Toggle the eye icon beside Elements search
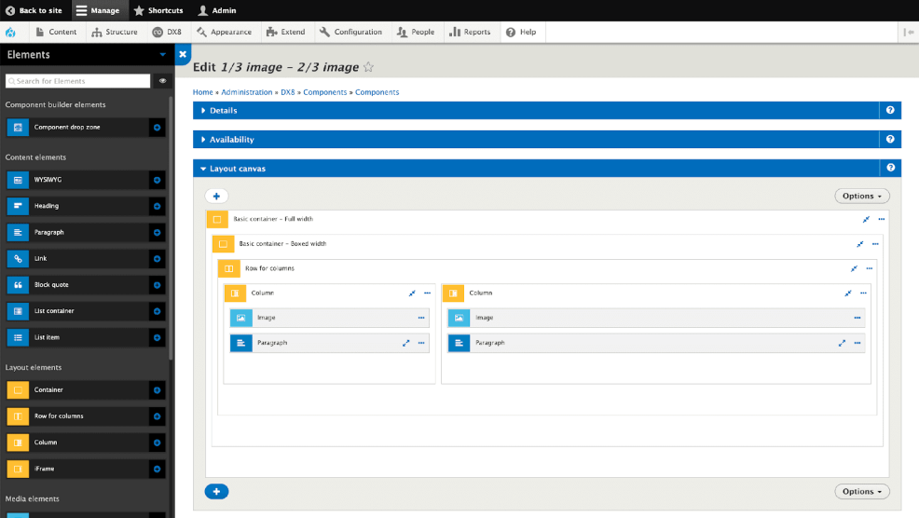 pyautogui.click(x=162, y=81)
